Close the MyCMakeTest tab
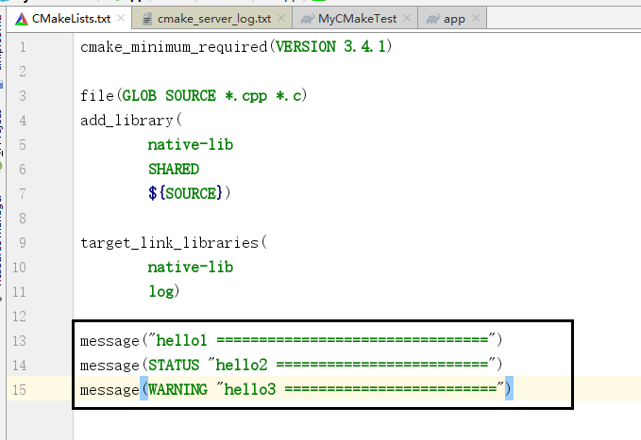 click(x=407, y=18)
